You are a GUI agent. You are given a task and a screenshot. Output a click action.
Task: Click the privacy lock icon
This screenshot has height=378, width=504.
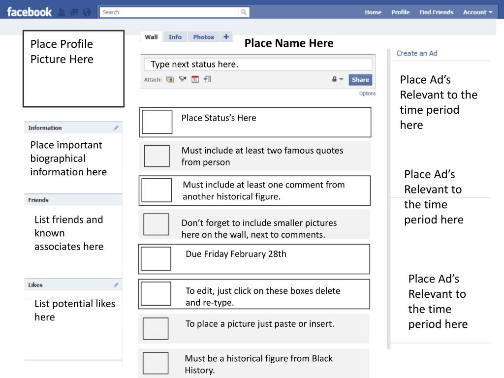coord(334,79)
